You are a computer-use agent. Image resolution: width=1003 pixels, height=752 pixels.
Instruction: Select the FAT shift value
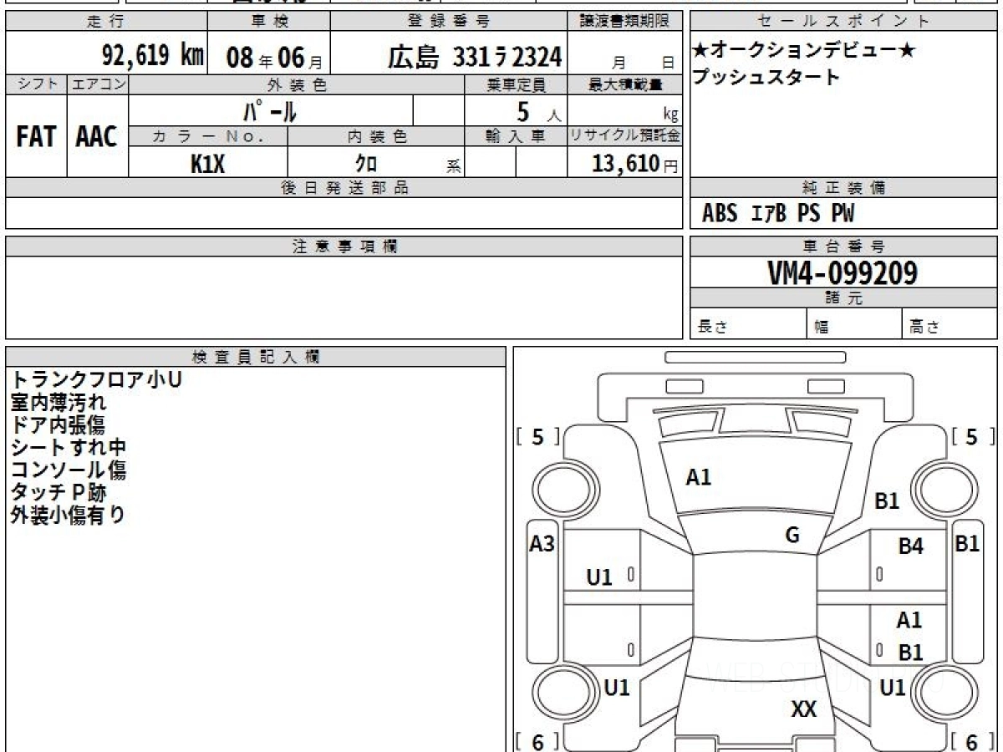coord(36,137)
